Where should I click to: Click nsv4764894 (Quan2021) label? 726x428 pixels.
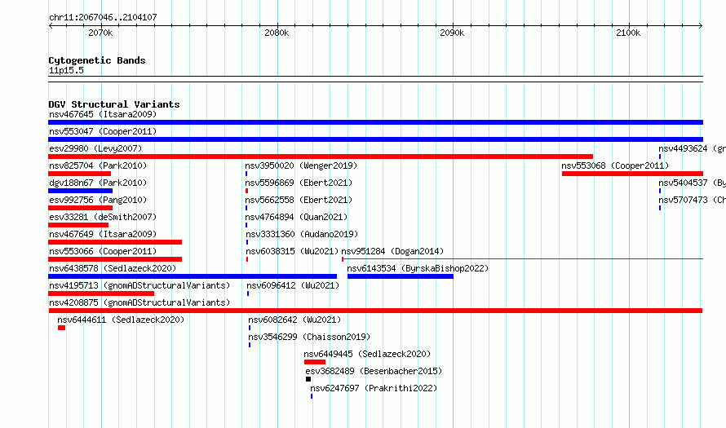296,217
